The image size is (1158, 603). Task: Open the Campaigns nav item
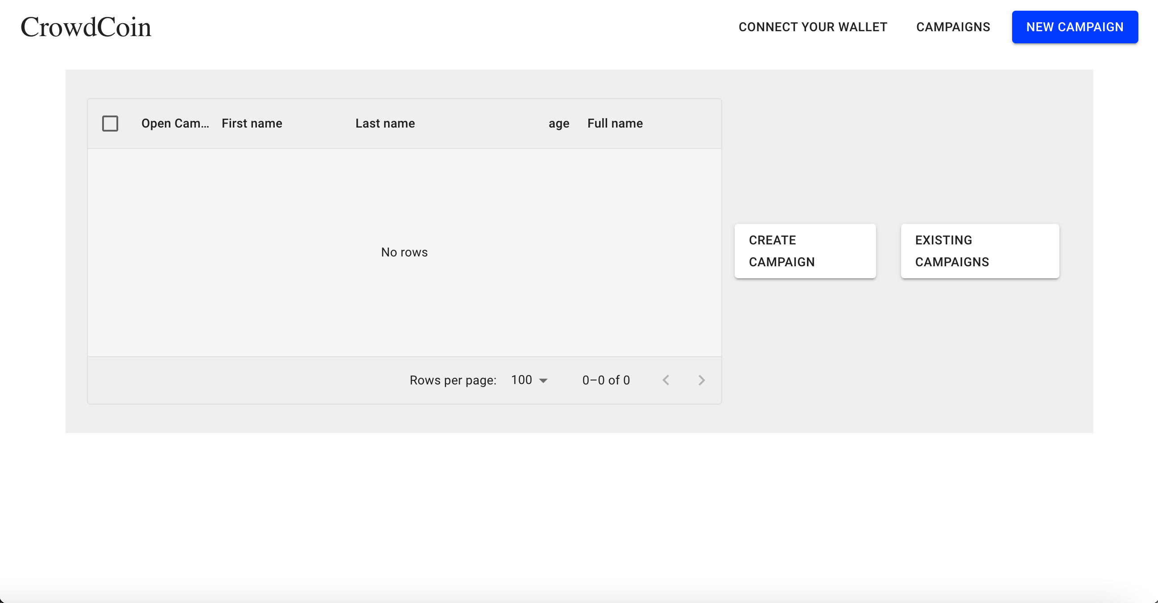coord(953,27)
